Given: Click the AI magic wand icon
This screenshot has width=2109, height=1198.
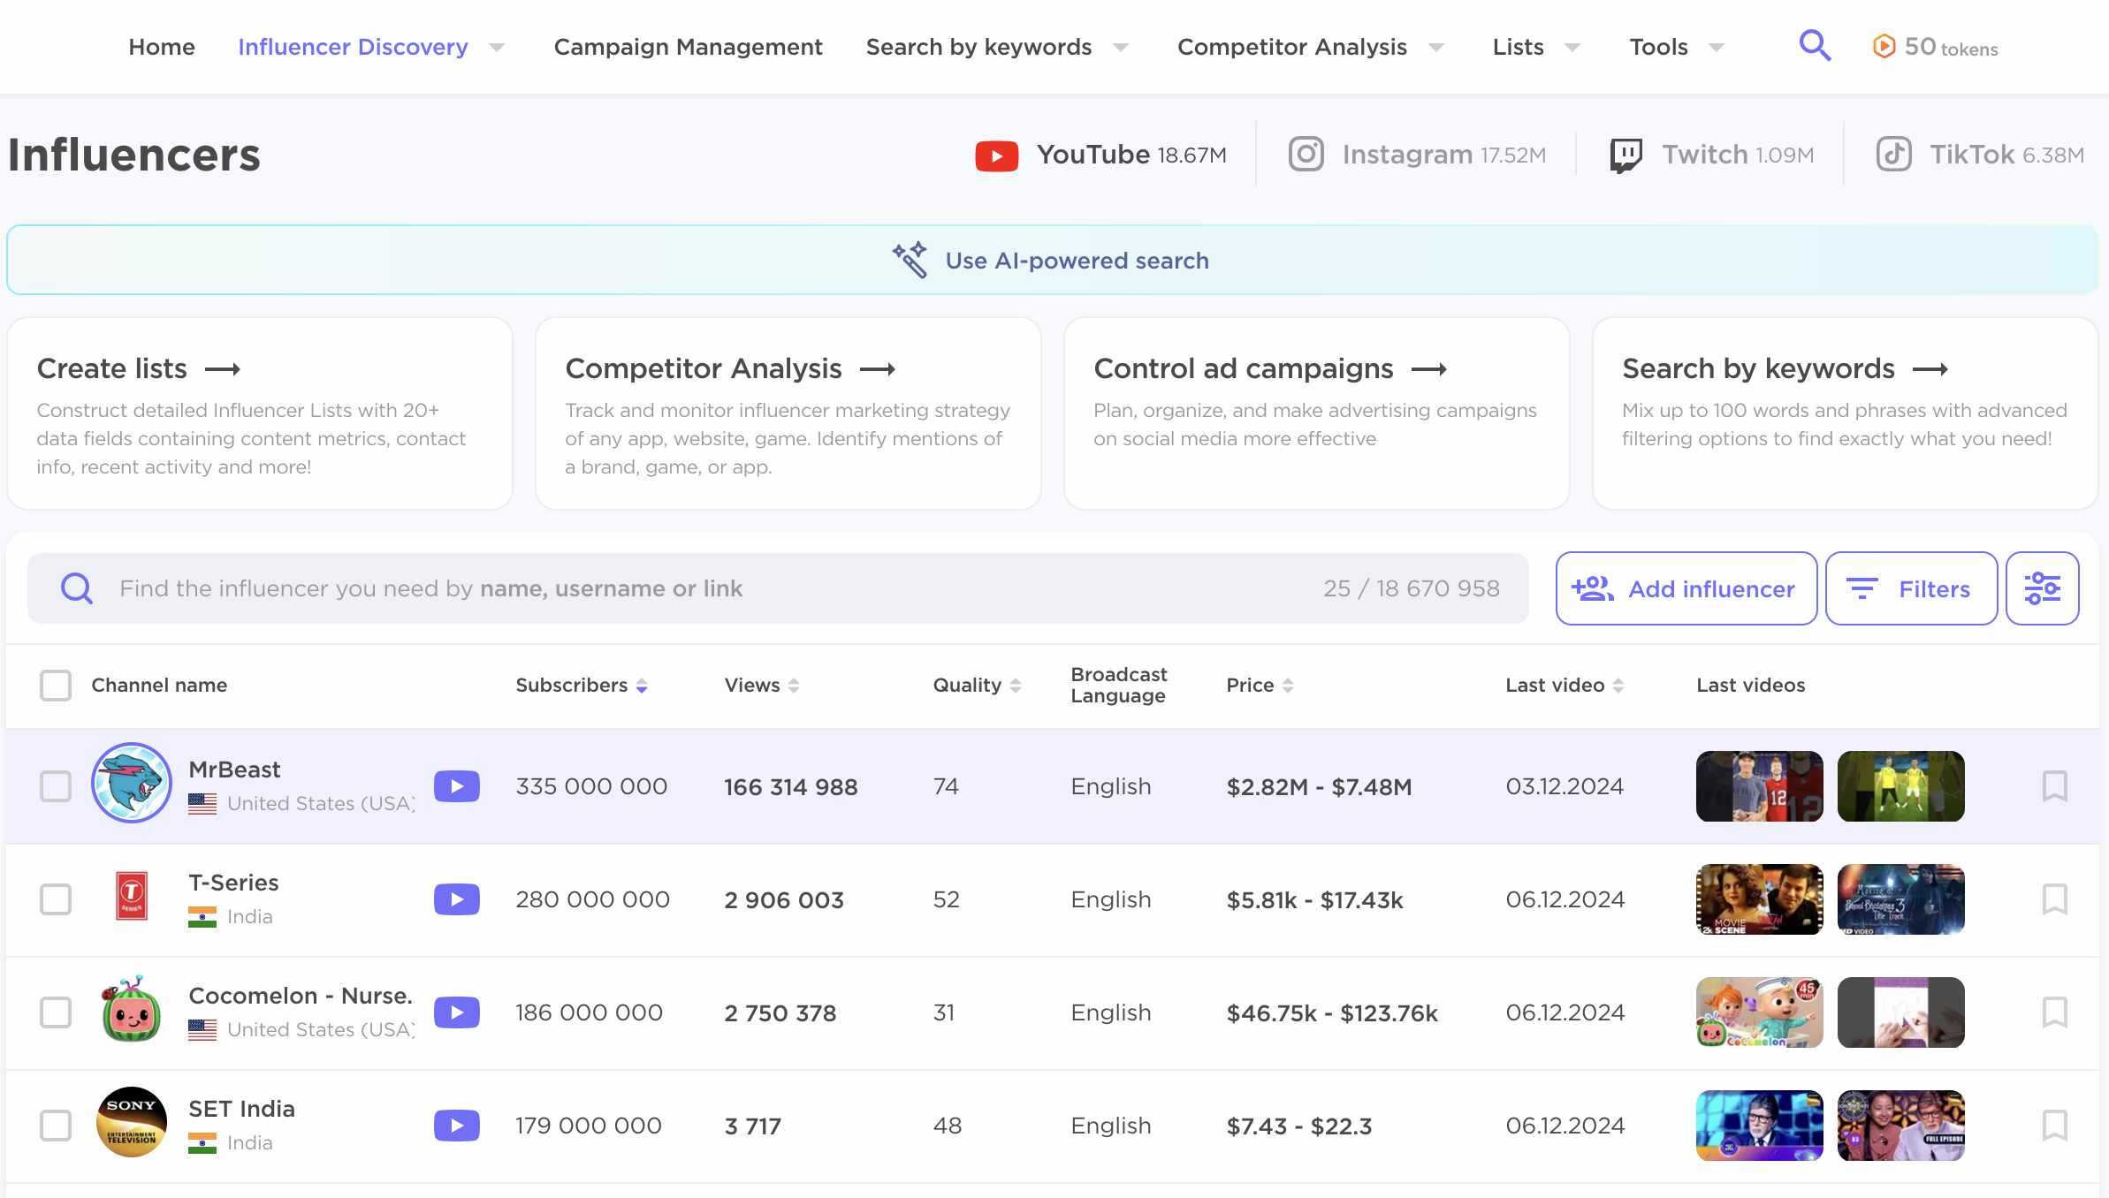Looking at the screenshot, I should [x=910, y=260].
